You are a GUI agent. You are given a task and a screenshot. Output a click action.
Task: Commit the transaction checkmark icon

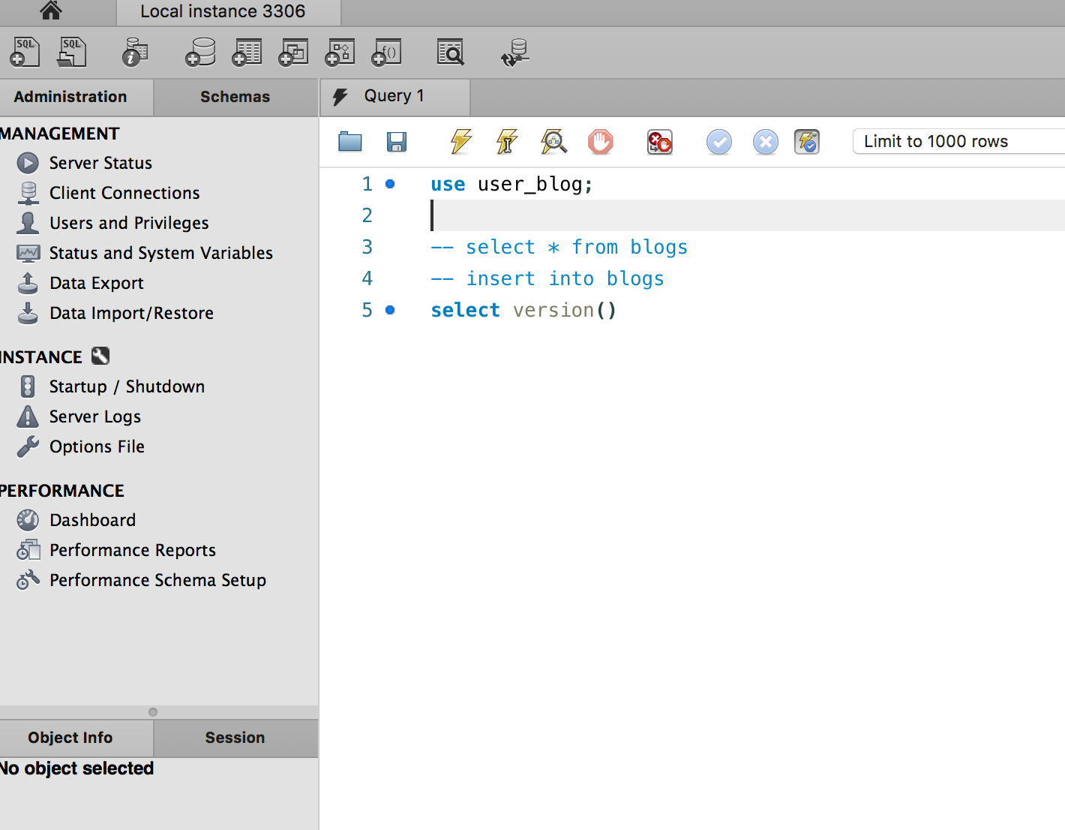718,142
